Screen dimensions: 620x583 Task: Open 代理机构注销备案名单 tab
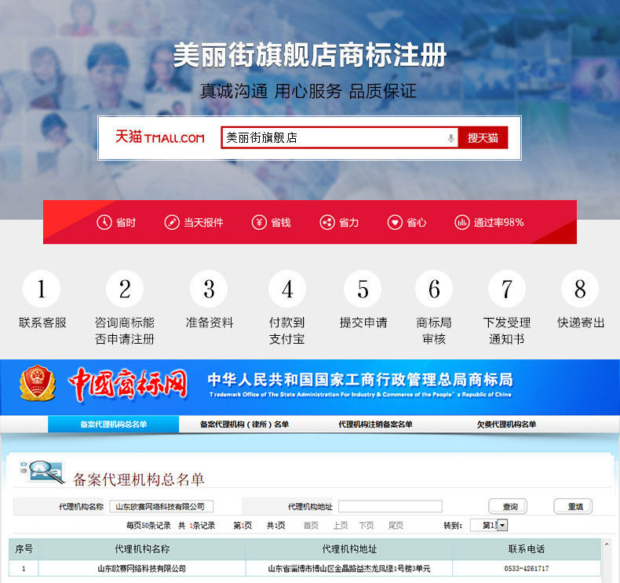[x=375, y=424]
